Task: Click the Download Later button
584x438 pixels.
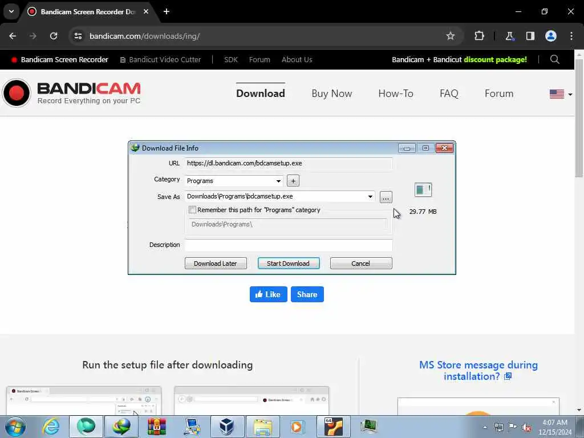Action: point(216,263)
